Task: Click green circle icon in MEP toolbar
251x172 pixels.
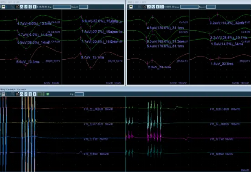Action: click(x=48, y=94)
